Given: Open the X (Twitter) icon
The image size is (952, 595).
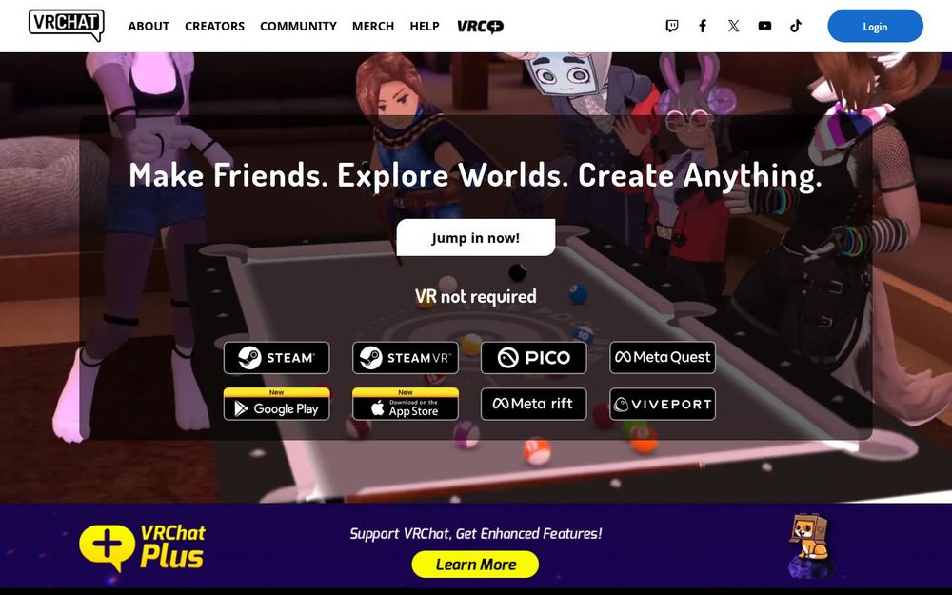Looking at the screenshot, I should 733,26.
